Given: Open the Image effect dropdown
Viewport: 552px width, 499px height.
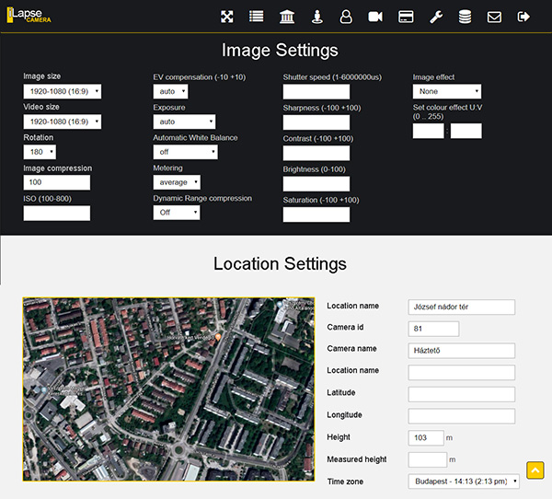Looking at the screenshot, I should point(447,91).
